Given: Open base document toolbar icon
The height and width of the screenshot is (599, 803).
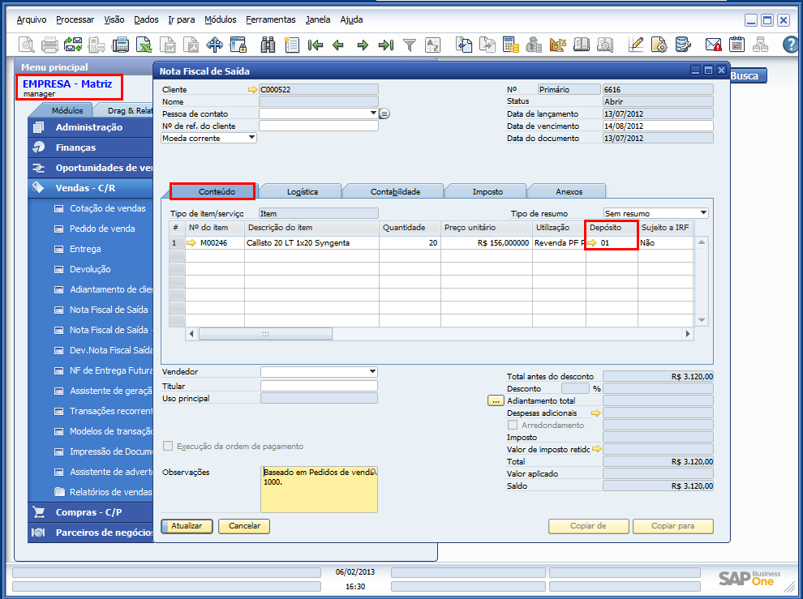Looking at the screenshot, I should click(464, 45).
